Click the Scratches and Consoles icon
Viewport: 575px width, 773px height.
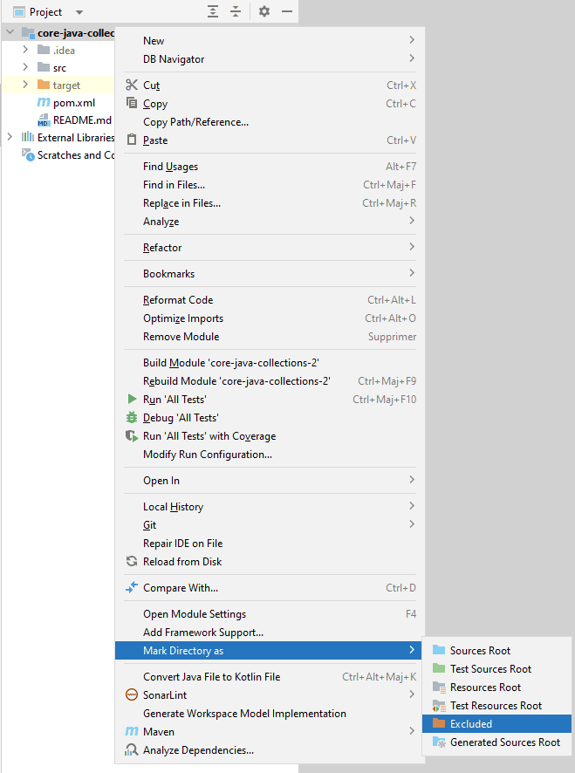pos(28,154)
